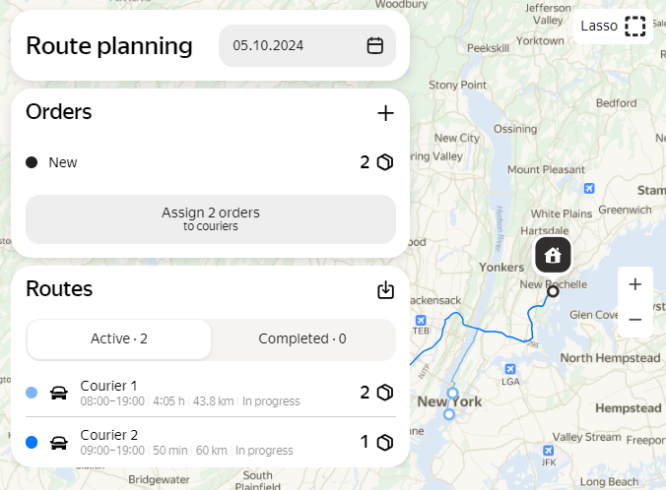The image size is (666, 490).
Task: Click the Lasso selection tool
Action: 613,26
